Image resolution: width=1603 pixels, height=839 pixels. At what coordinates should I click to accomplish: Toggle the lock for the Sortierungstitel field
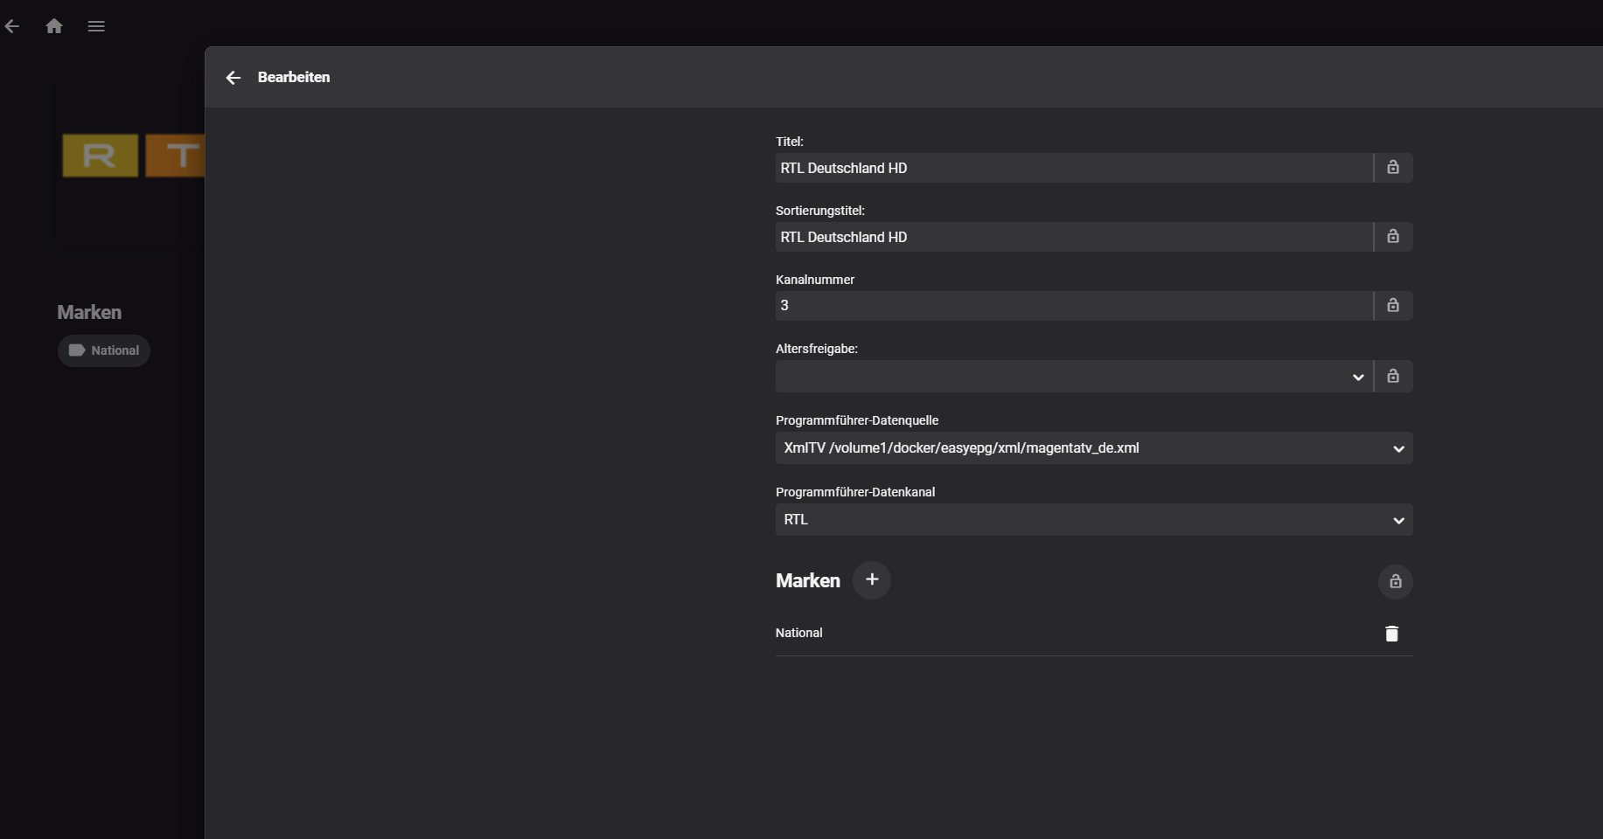point(1393,237)
